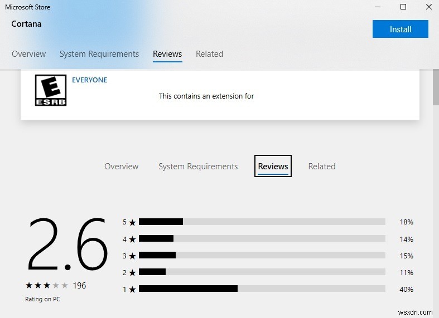This screenshot has width=439, height=318.
Task: Select Overview in the lower page navigation
Action: pyautogui.click(x=121, y=167)
